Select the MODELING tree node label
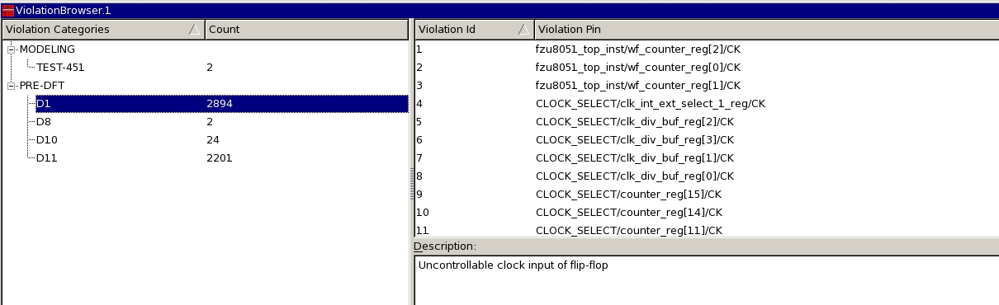The width and height of the screenshot is (999, 305). [x=47, y=49]
